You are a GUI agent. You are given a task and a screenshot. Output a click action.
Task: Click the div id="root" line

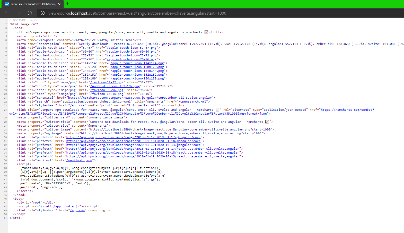pyautogui.click(x=36, y=202)
